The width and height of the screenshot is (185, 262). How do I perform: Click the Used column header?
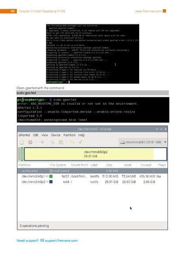pos(127,165)
